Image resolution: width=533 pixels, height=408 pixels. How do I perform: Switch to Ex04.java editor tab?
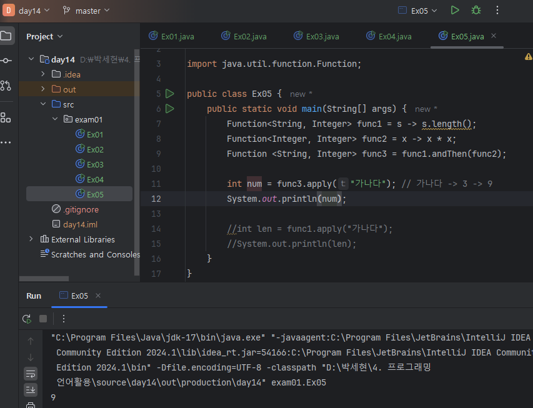coord(389,36)
